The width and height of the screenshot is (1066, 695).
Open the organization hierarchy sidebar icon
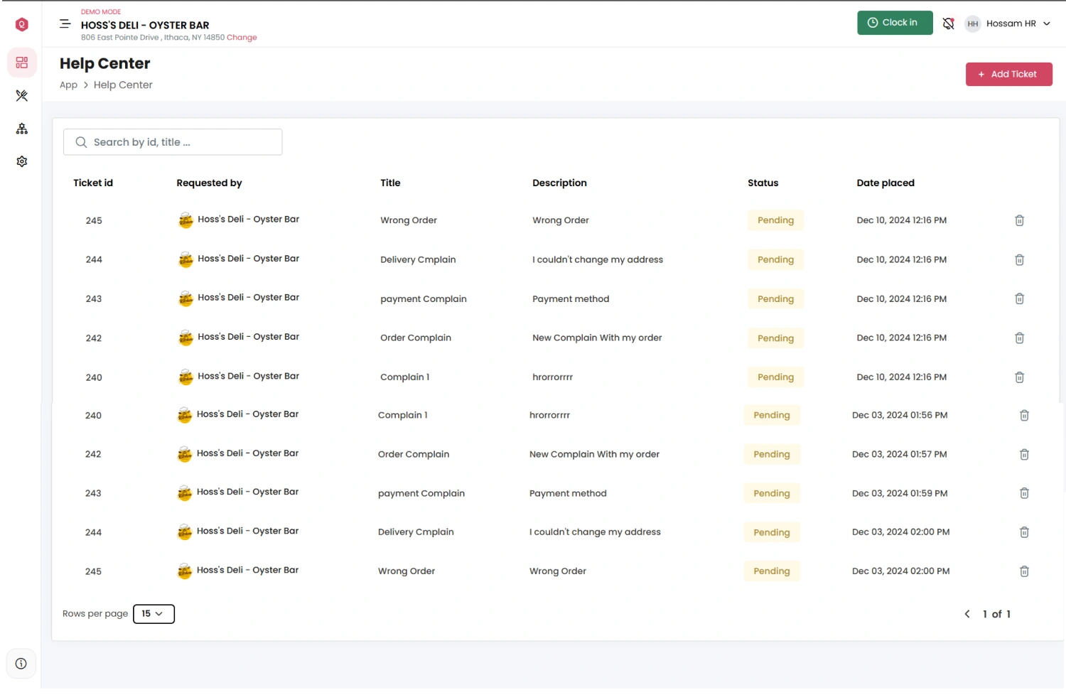pyautogui.click(x=22, y=129)
